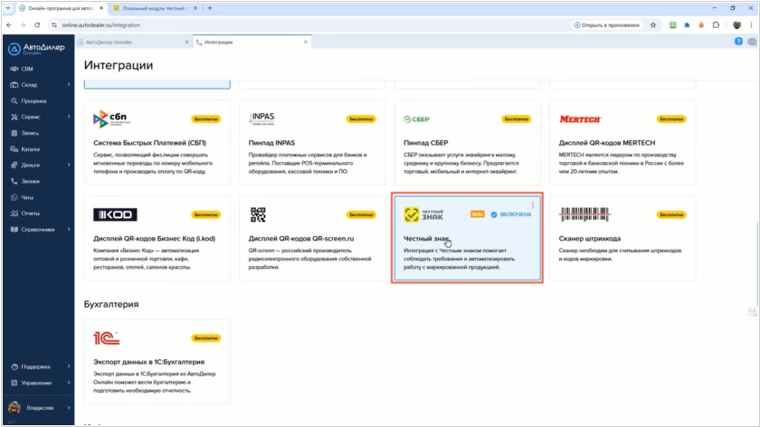Reload the browser page
This screenshot has width=760, height=427.
click(37, 25)
